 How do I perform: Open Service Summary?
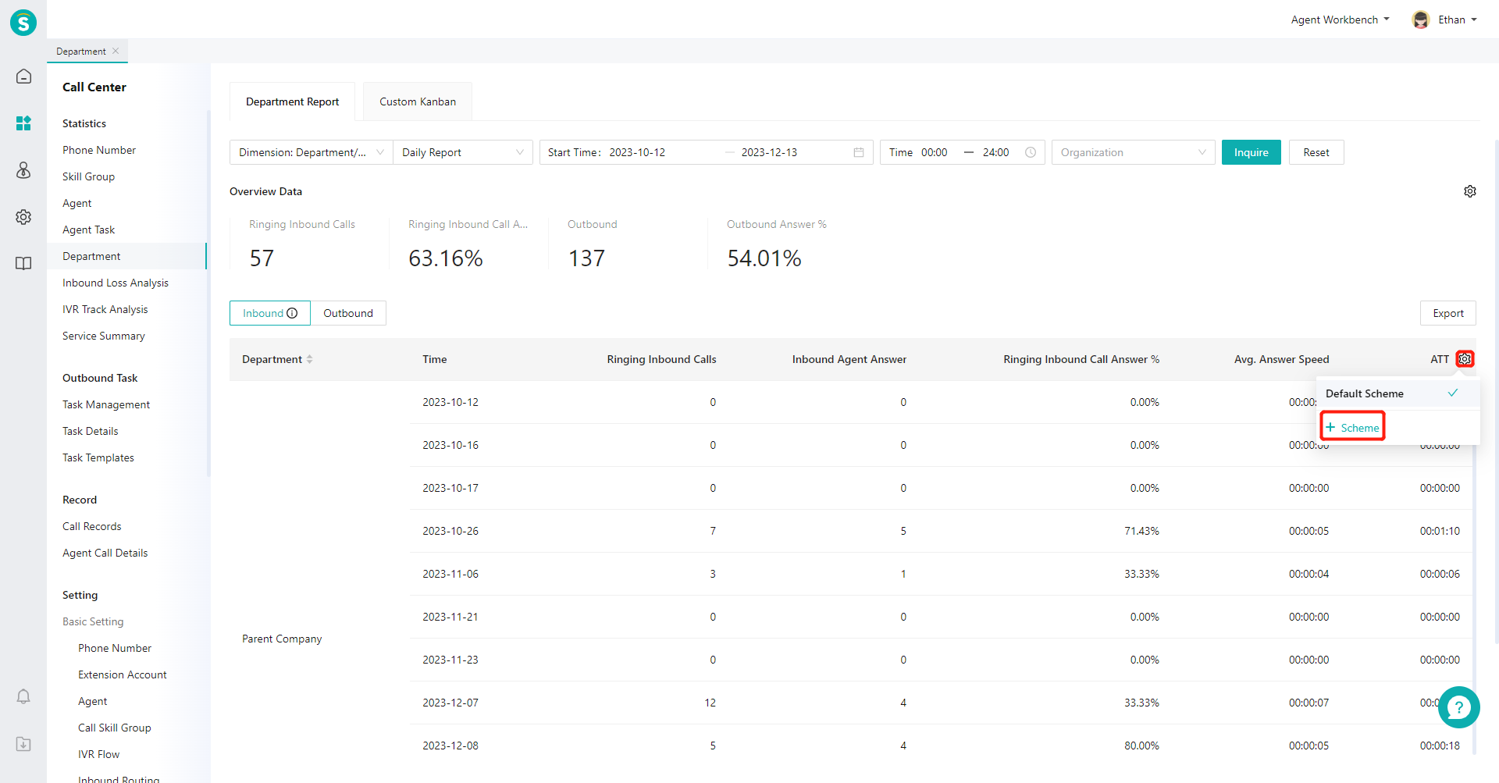pyautogui.click(x=104, y=336)
